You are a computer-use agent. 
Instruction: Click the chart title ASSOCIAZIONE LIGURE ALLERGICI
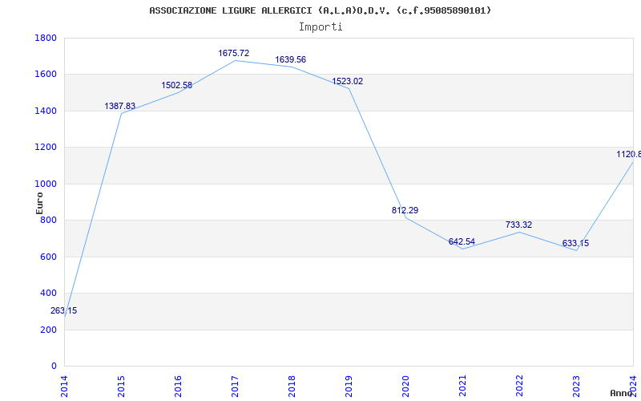point(320,10)
